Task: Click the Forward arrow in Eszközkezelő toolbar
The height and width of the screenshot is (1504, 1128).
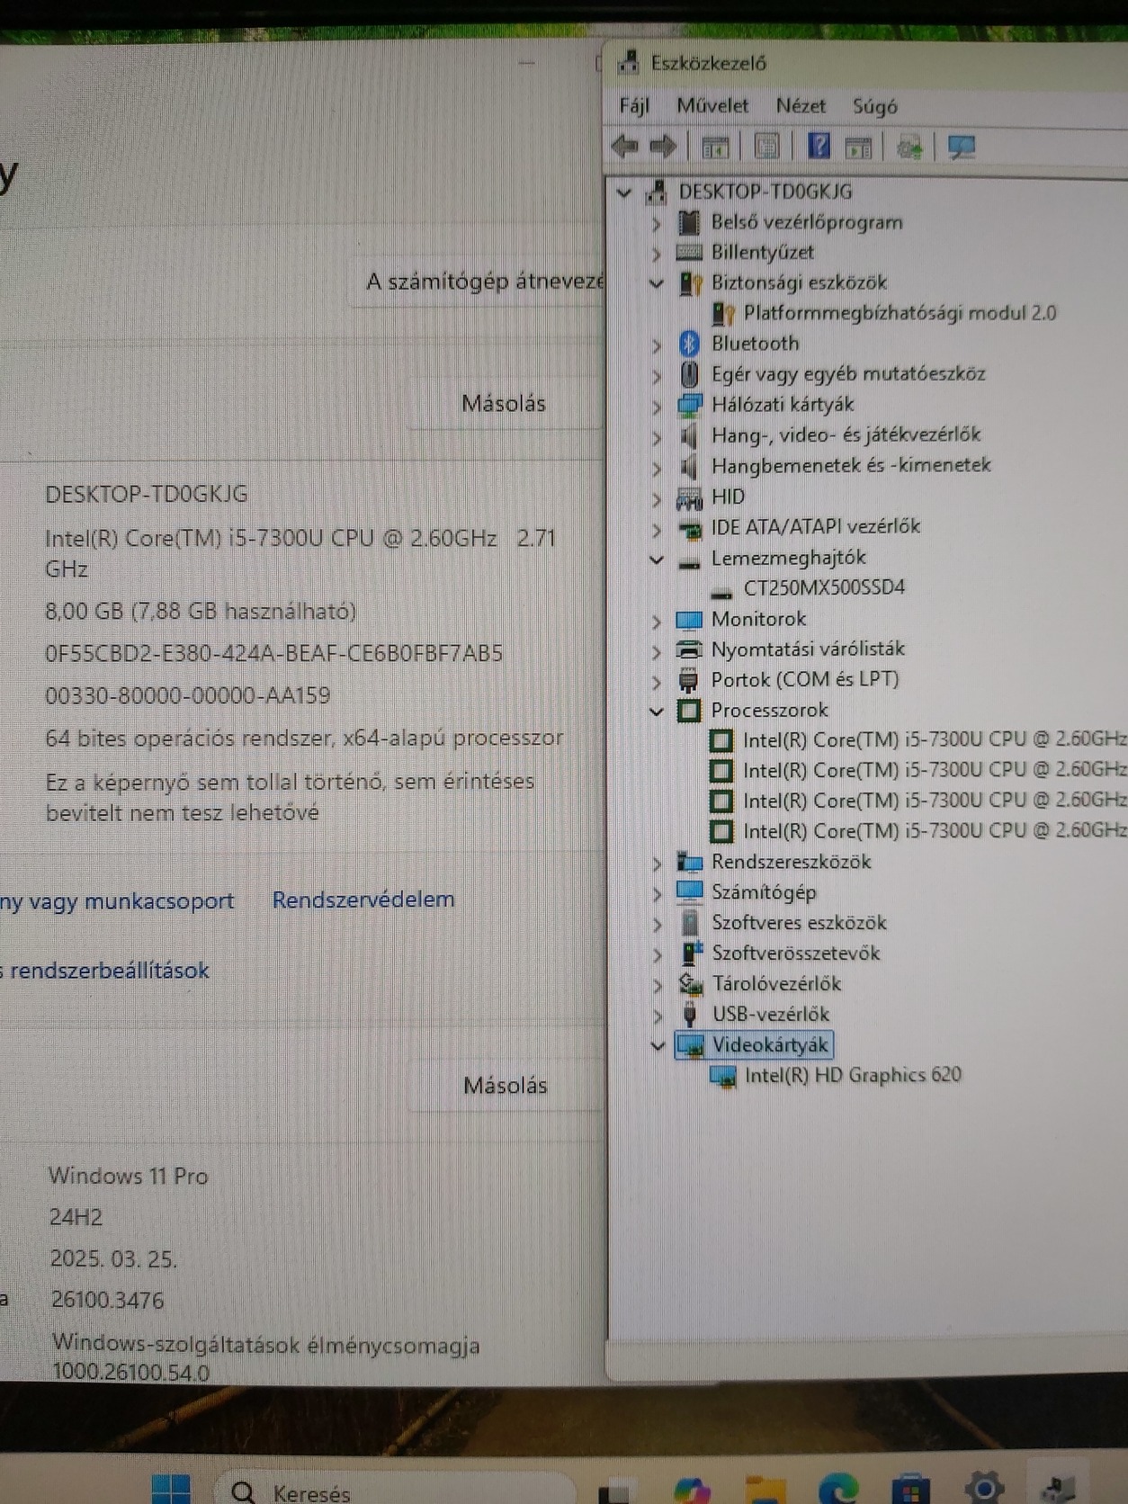Action: (x=663, y=146)
